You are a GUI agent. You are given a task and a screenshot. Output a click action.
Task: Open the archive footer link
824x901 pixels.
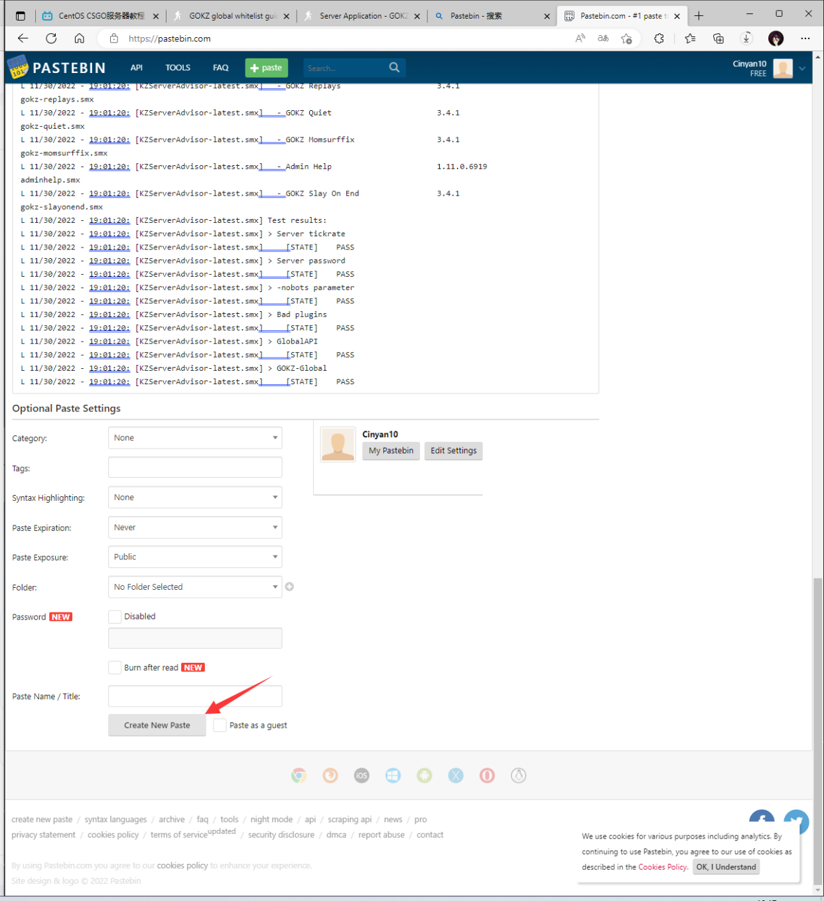point(172,819)
